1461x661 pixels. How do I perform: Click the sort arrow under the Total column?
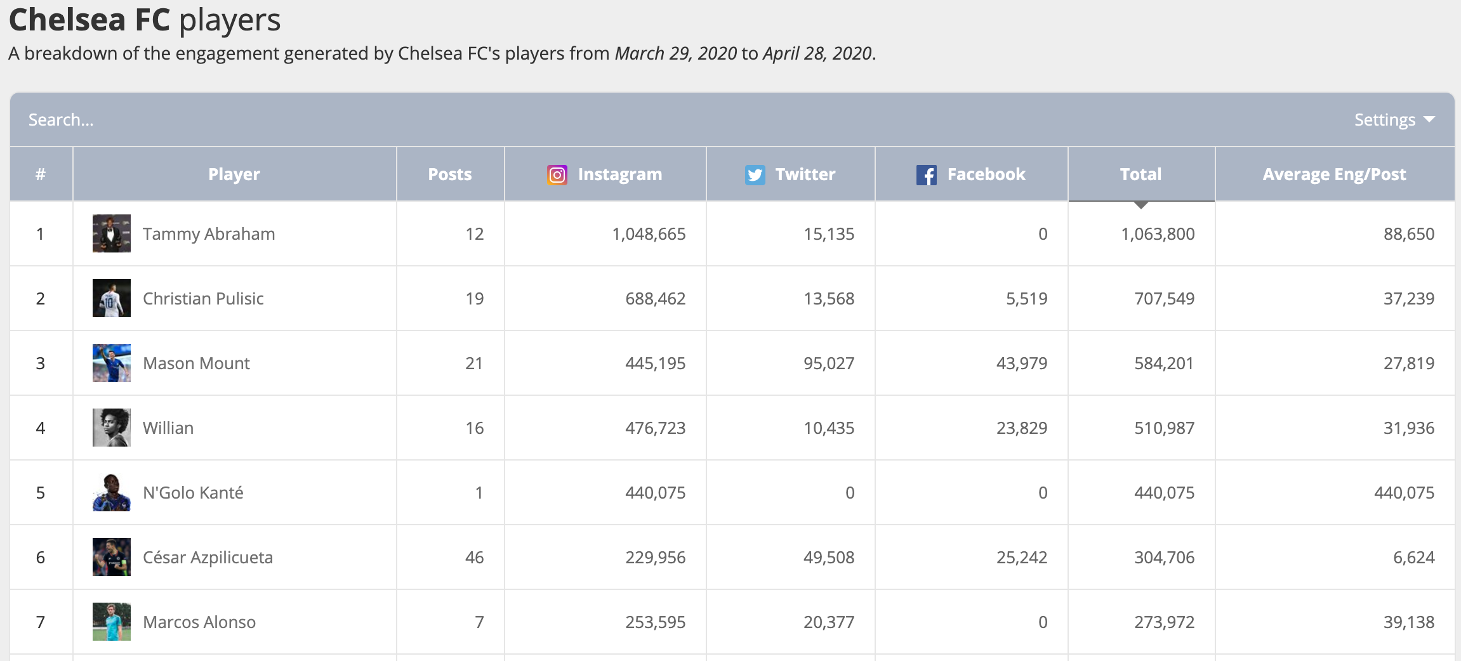point(1140,204)
